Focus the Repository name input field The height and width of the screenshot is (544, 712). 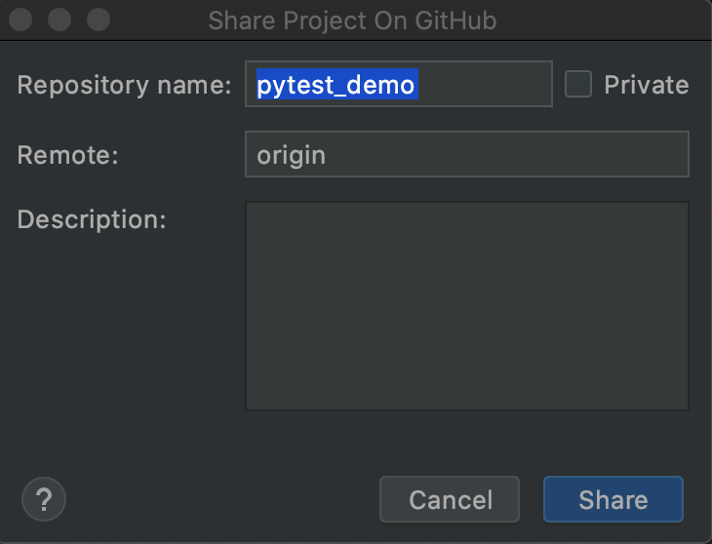[x=399, y=84]
